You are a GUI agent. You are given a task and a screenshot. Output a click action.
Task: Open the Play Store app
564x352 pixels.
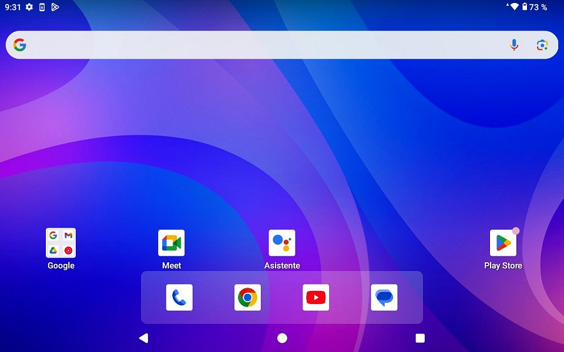[x=503, y=243]
